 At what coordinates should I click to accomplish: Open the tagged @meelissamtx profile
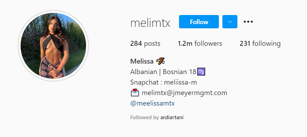152,103
